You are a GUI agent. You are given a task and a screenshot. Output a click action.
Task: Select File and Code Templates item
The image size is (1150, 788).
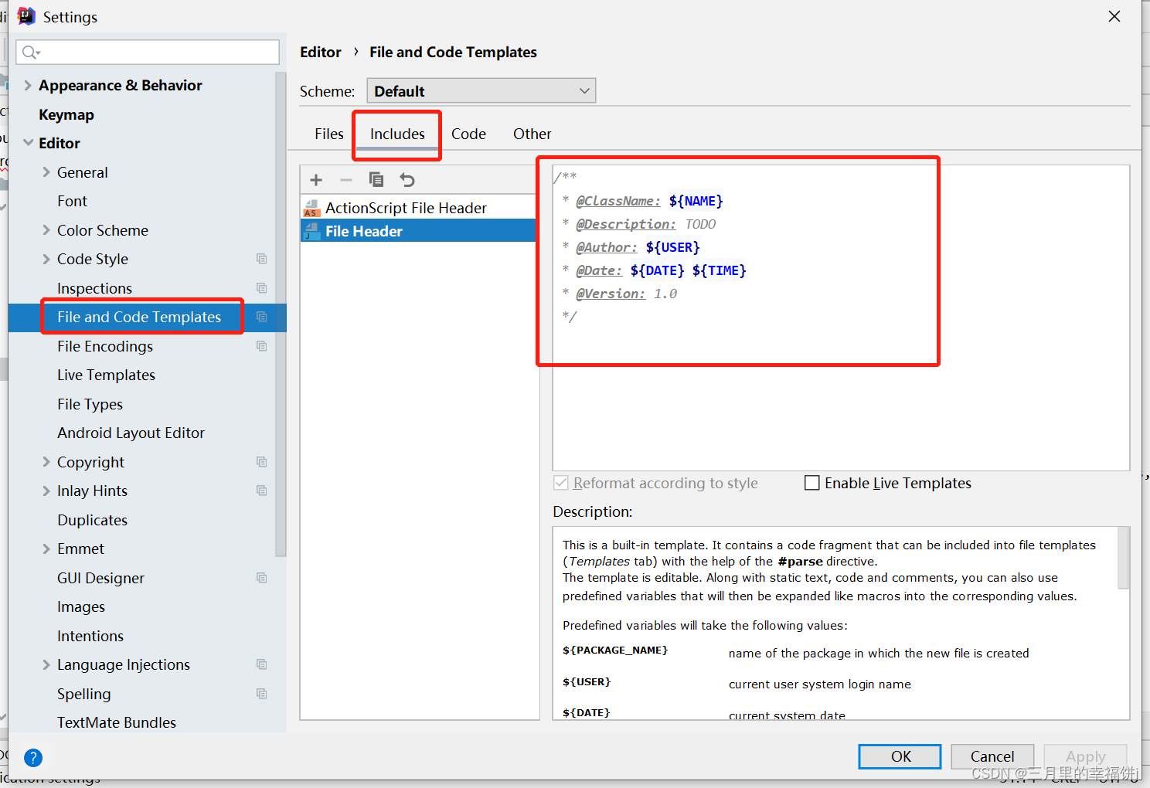click(x=139, y=317)
